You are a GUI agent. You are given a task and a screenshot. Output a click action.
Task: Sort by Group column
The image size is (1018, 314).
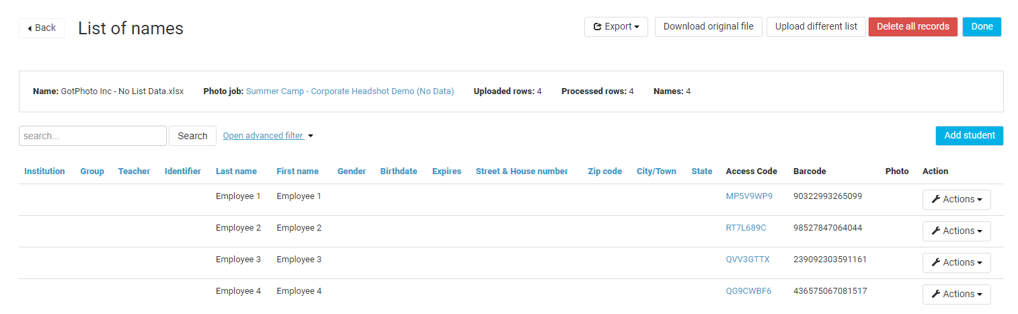coord(92,171)
